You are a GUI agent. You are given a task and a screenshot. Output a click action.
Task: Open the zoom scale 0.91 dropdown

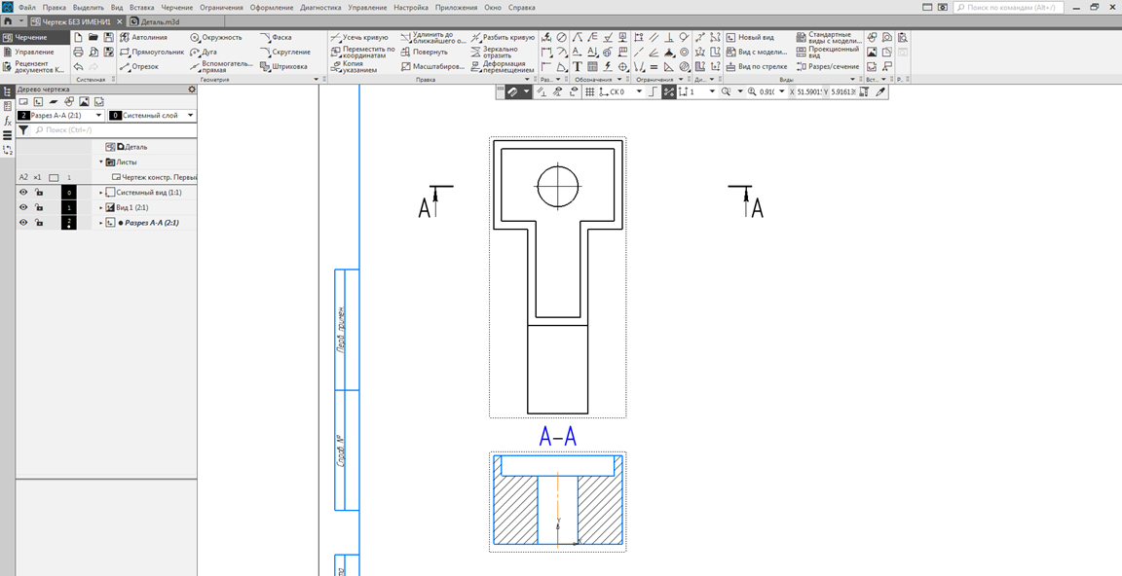tap(781, 92)
